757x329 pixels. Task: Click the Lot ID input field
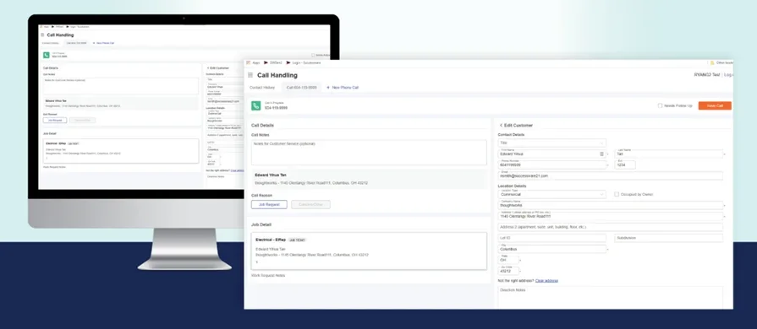551,238
